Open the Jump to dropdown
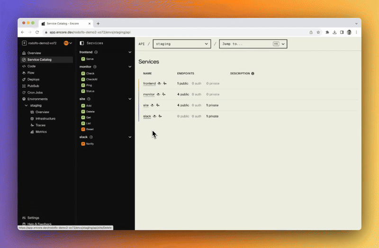This screenshot has height=248, width=379. click(253, 44)
